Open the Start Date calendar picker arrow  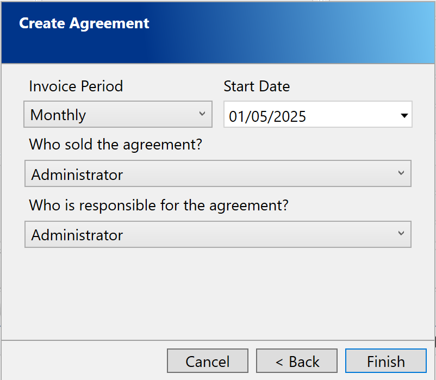point(403,116)
